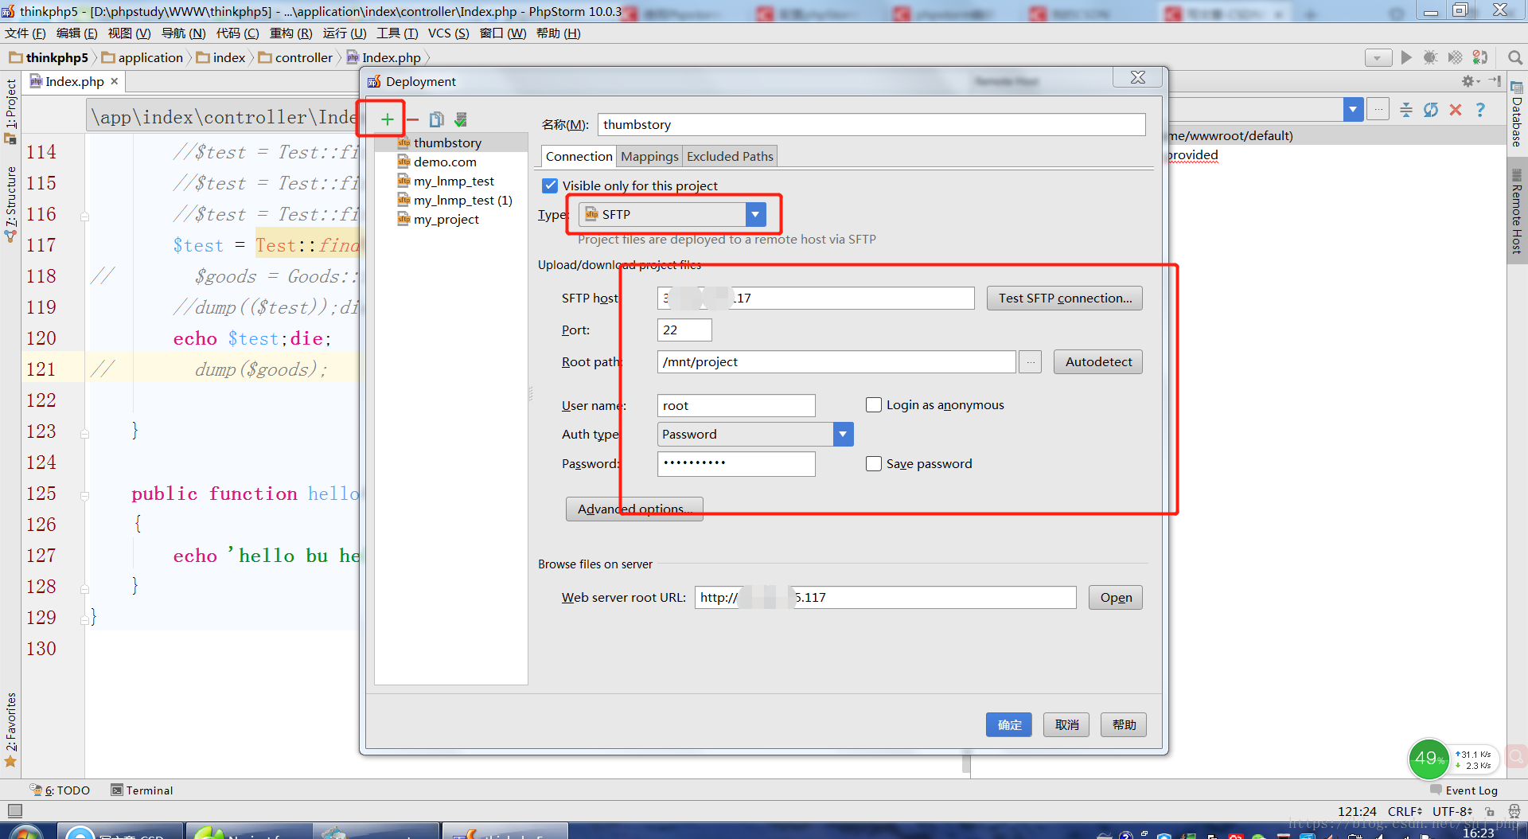Open the SFTP Type dropdown

pos(755,214)
